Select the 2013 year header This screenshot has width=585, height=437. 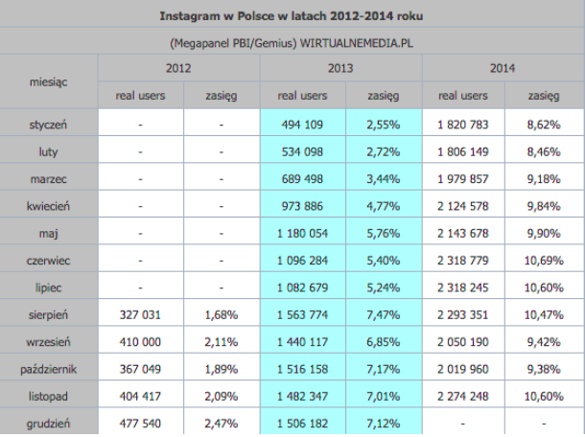(339, 68)
